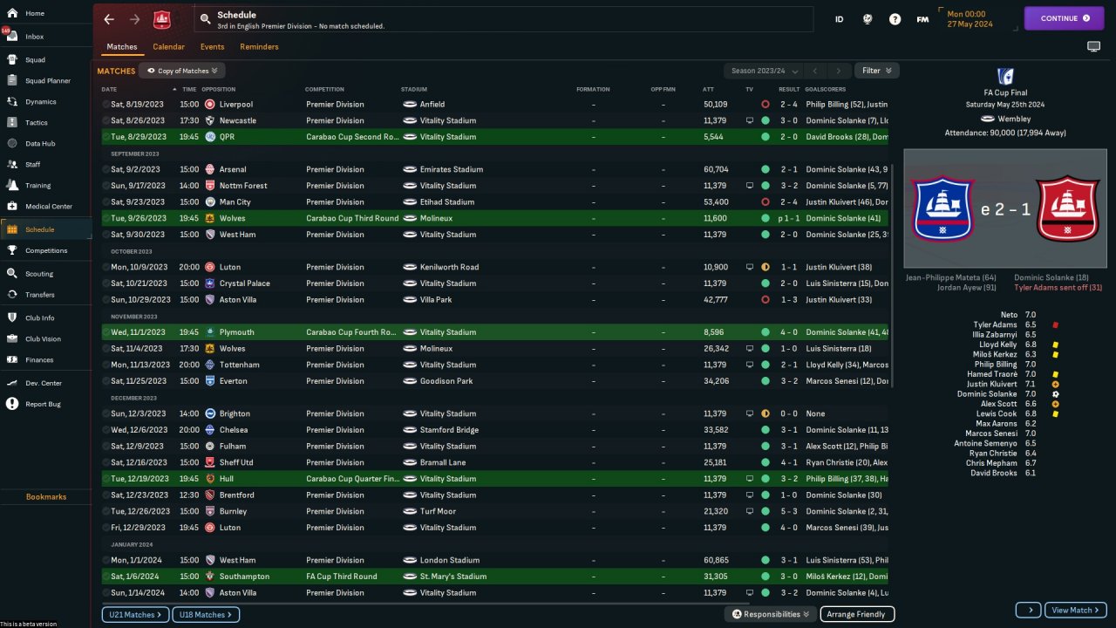Image resolution: width=1116 pixels, height=628 pixels.
Task: Toggle the checkmark on Brighton 12/3/2023 row
Action: (106, 414)
